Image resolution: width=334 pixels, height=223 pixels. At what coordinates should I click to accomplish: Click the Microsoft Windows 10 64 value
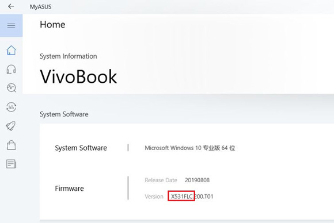(x=190, y=148)
